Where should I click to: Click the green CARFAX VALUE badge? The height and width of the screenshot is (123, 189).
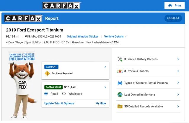pyautogui.click(x=53, y=87)
